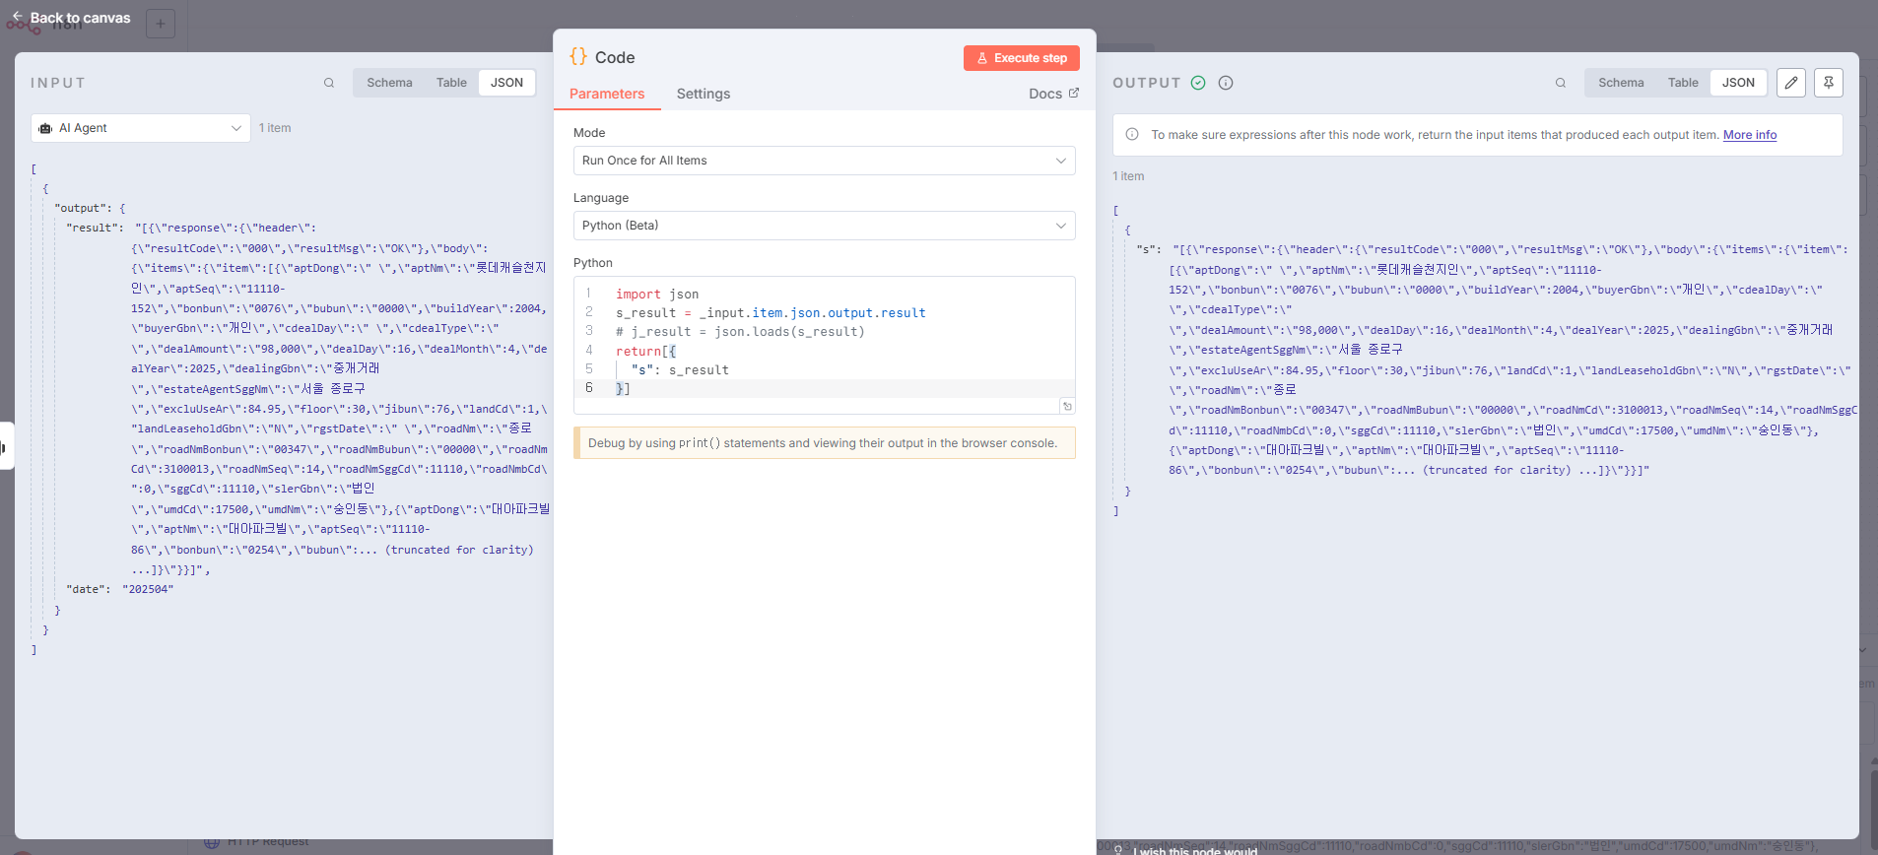
Task: Select JSON view in input panel
Action: pos(506,83)
